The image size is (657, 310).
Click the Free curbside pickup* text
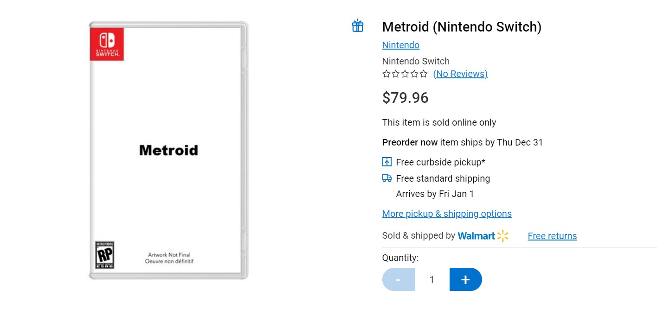tap(441, 162)
